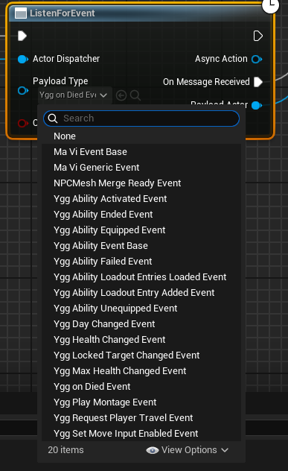Click the Payload Actor output pin

coord(257,105)
